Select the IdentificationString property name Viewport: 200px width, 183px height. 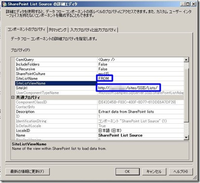coord(31,121)
